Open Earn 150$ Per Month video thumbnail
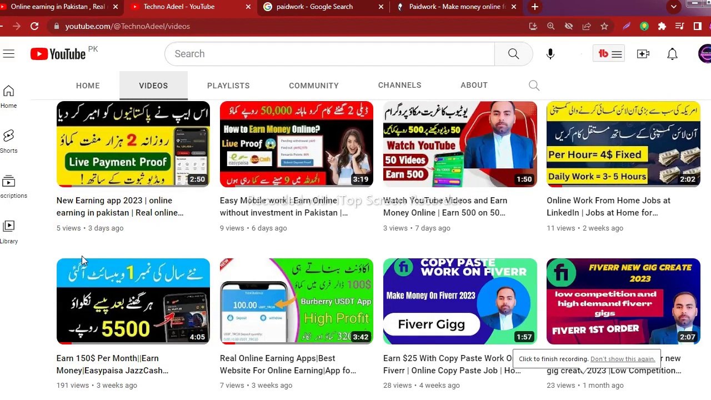711x400 pixels. [x=133, y=301]
